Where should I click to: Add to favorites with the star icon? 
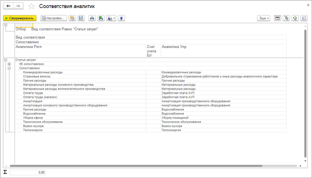[32, 6]
